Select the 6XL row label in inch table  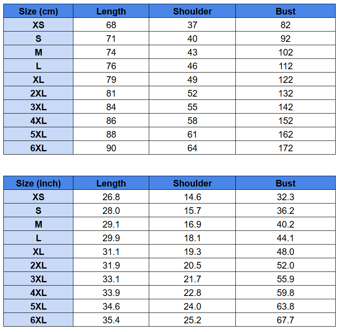click(38, 320)
